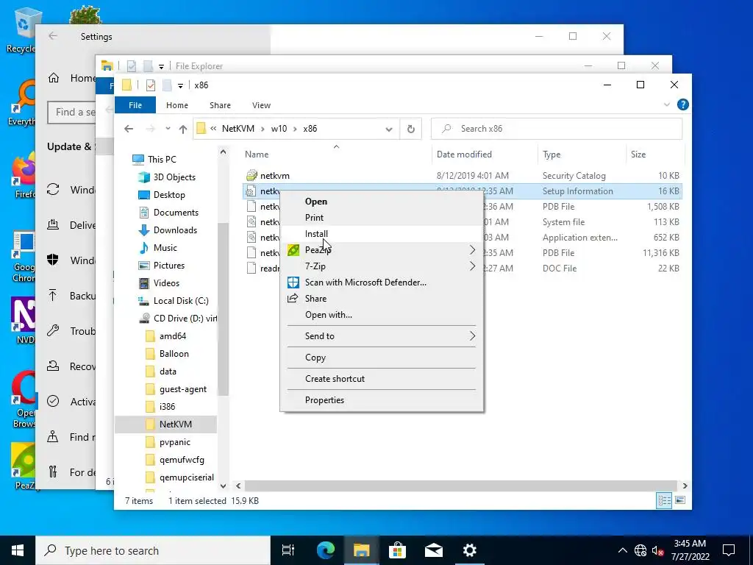Switch to the View ribbon tab
This screenshot has height=565, width=753.
click(x=261, y=105)
